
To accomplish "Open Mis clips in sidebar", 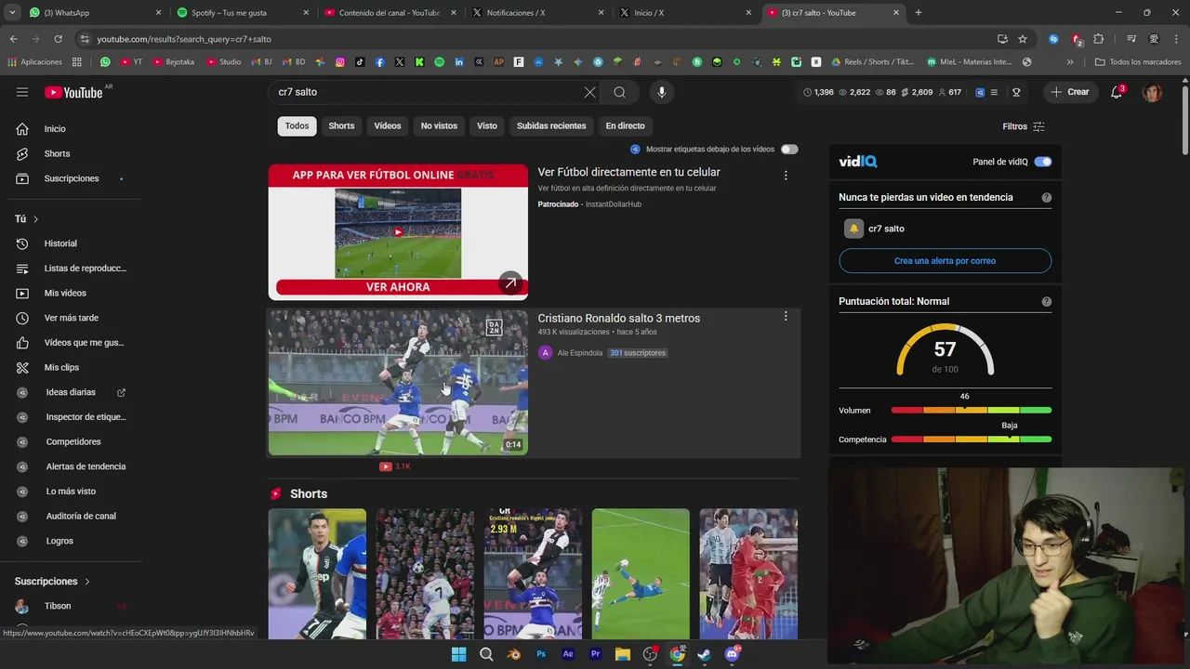I will 61,367.
